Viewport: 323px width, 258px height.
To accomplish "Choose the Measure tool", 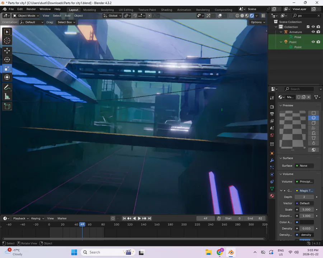I will pyautogui.click(x=7, y=96).
